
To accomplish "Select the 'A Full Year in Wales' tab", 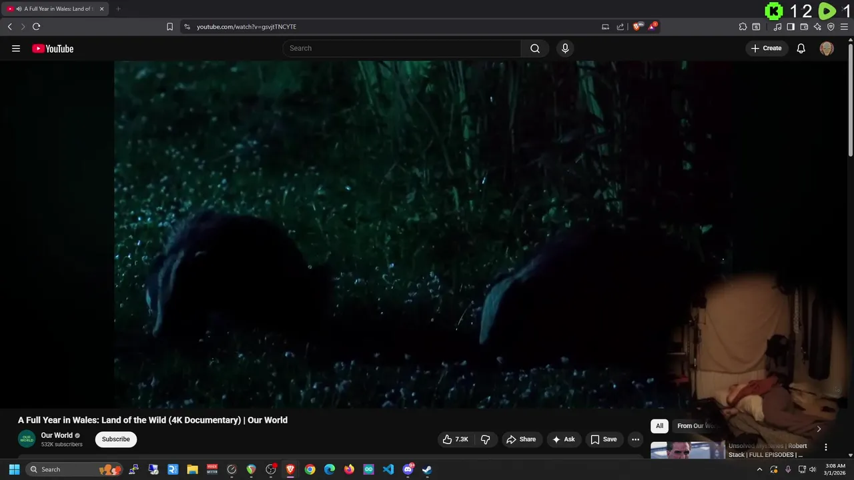I will click(x=55, y=9).
